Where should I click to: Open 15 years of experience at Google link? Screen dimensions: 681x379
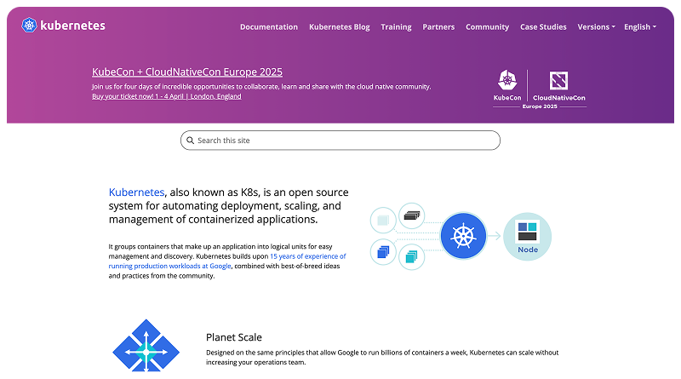click(x=227, y=261)
